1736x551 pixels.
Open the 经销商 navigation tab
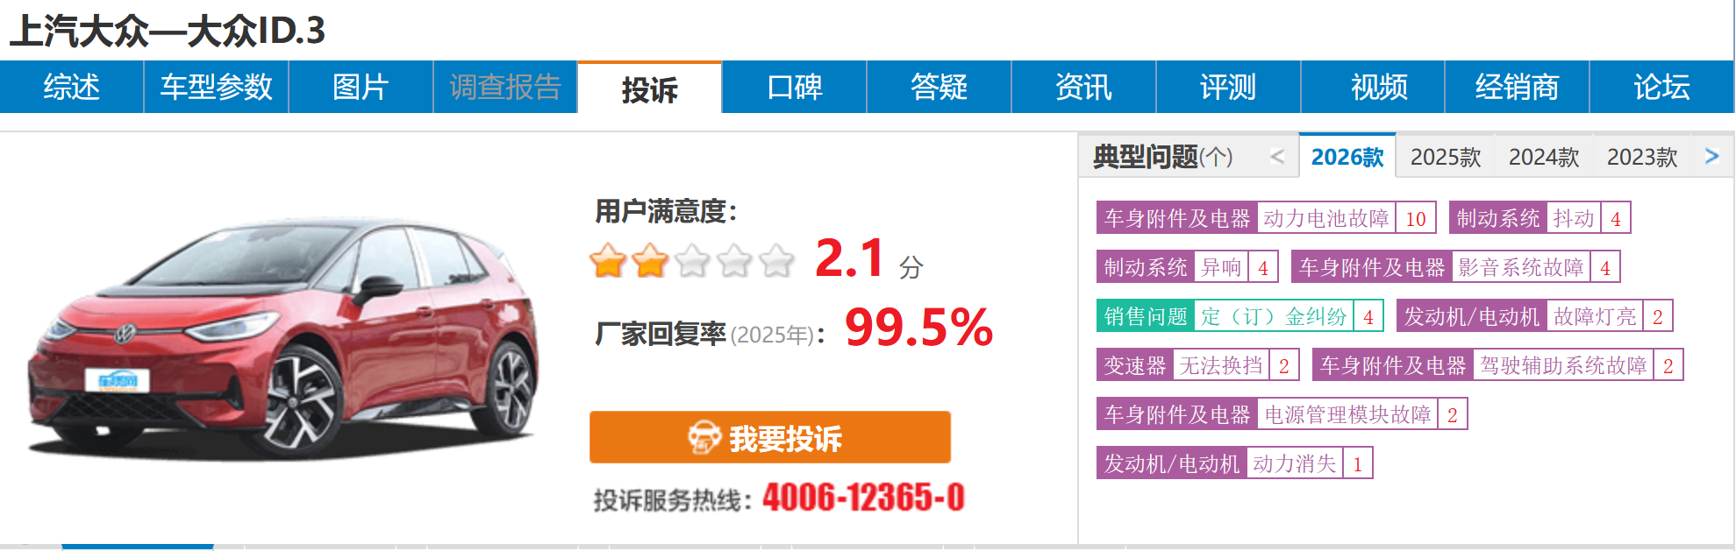[x=1518, y=87]
